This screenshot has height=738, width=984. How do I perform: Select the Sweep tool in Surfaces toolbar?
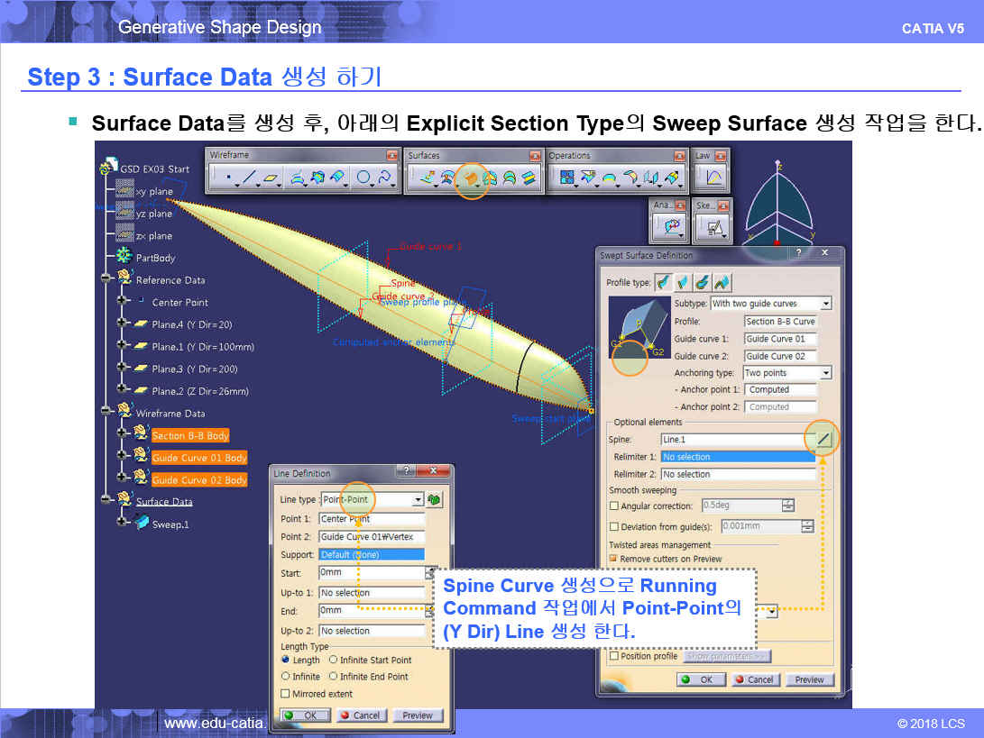click(469, 178)
